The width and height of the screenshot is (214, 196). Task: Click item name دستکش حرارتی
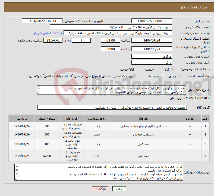(143, 134)
